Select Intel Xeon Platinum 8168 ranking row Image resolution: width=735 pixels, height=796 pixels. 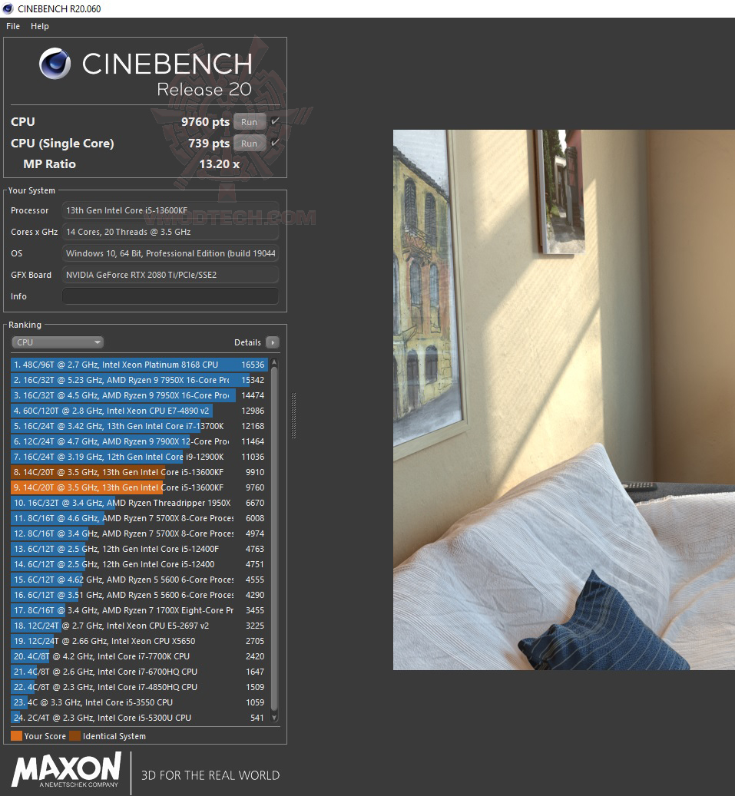coord(139,365)
